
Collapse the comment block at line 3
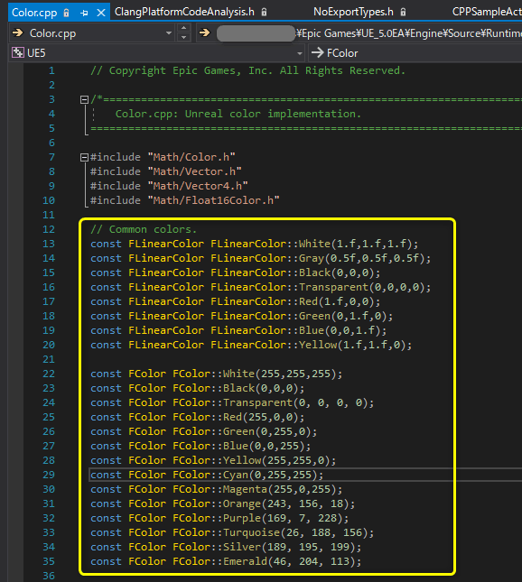pos(84,99)
